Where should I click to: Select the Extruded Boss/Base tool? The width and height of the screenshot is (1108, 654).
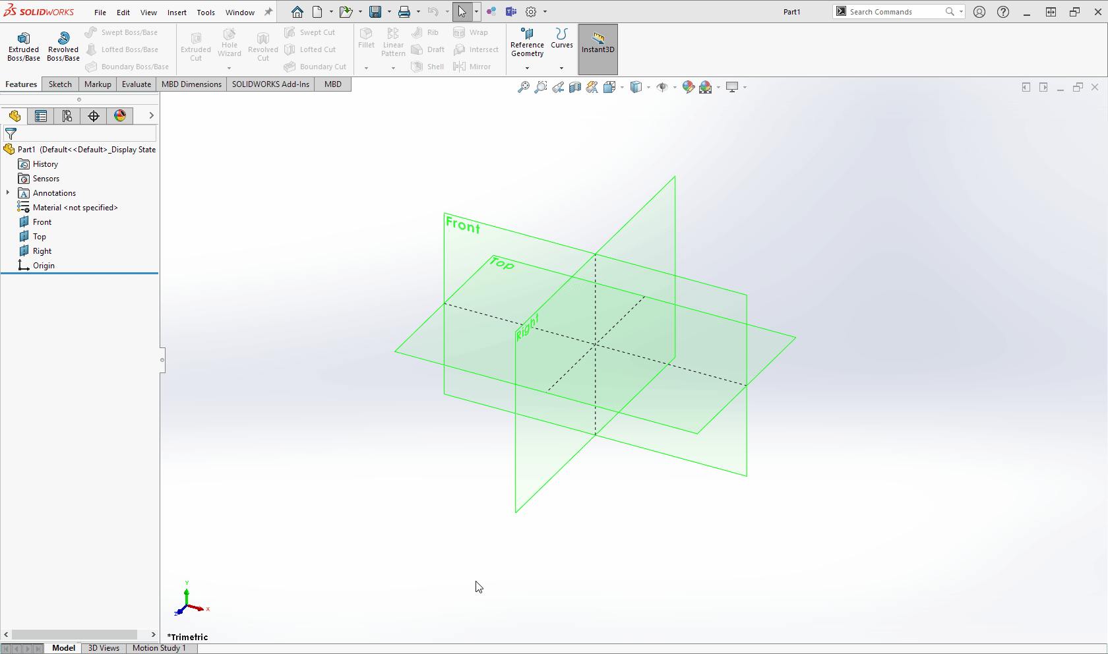coord(23,45)
